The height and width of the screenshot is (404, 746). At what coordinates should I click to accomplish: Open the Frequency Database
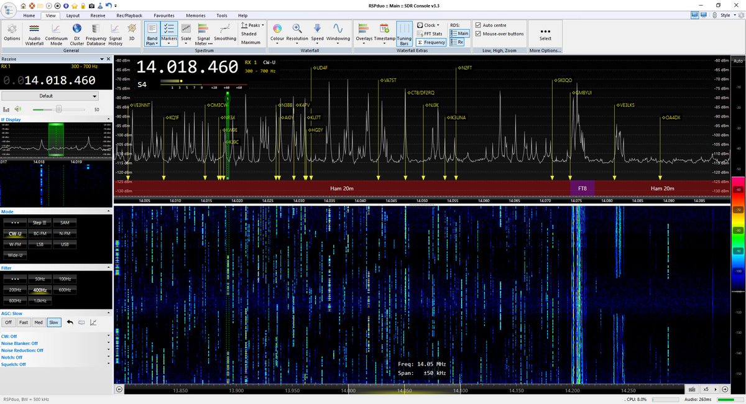point(95,34)
